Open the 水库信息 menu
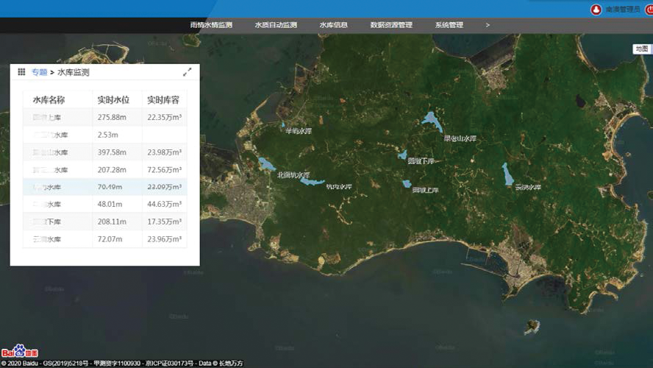Image resolution: width=653 pixels, height=368 pixels. click(x=333, y=25)
